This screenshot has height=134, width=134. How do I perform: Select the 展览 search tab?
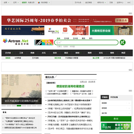83,38
